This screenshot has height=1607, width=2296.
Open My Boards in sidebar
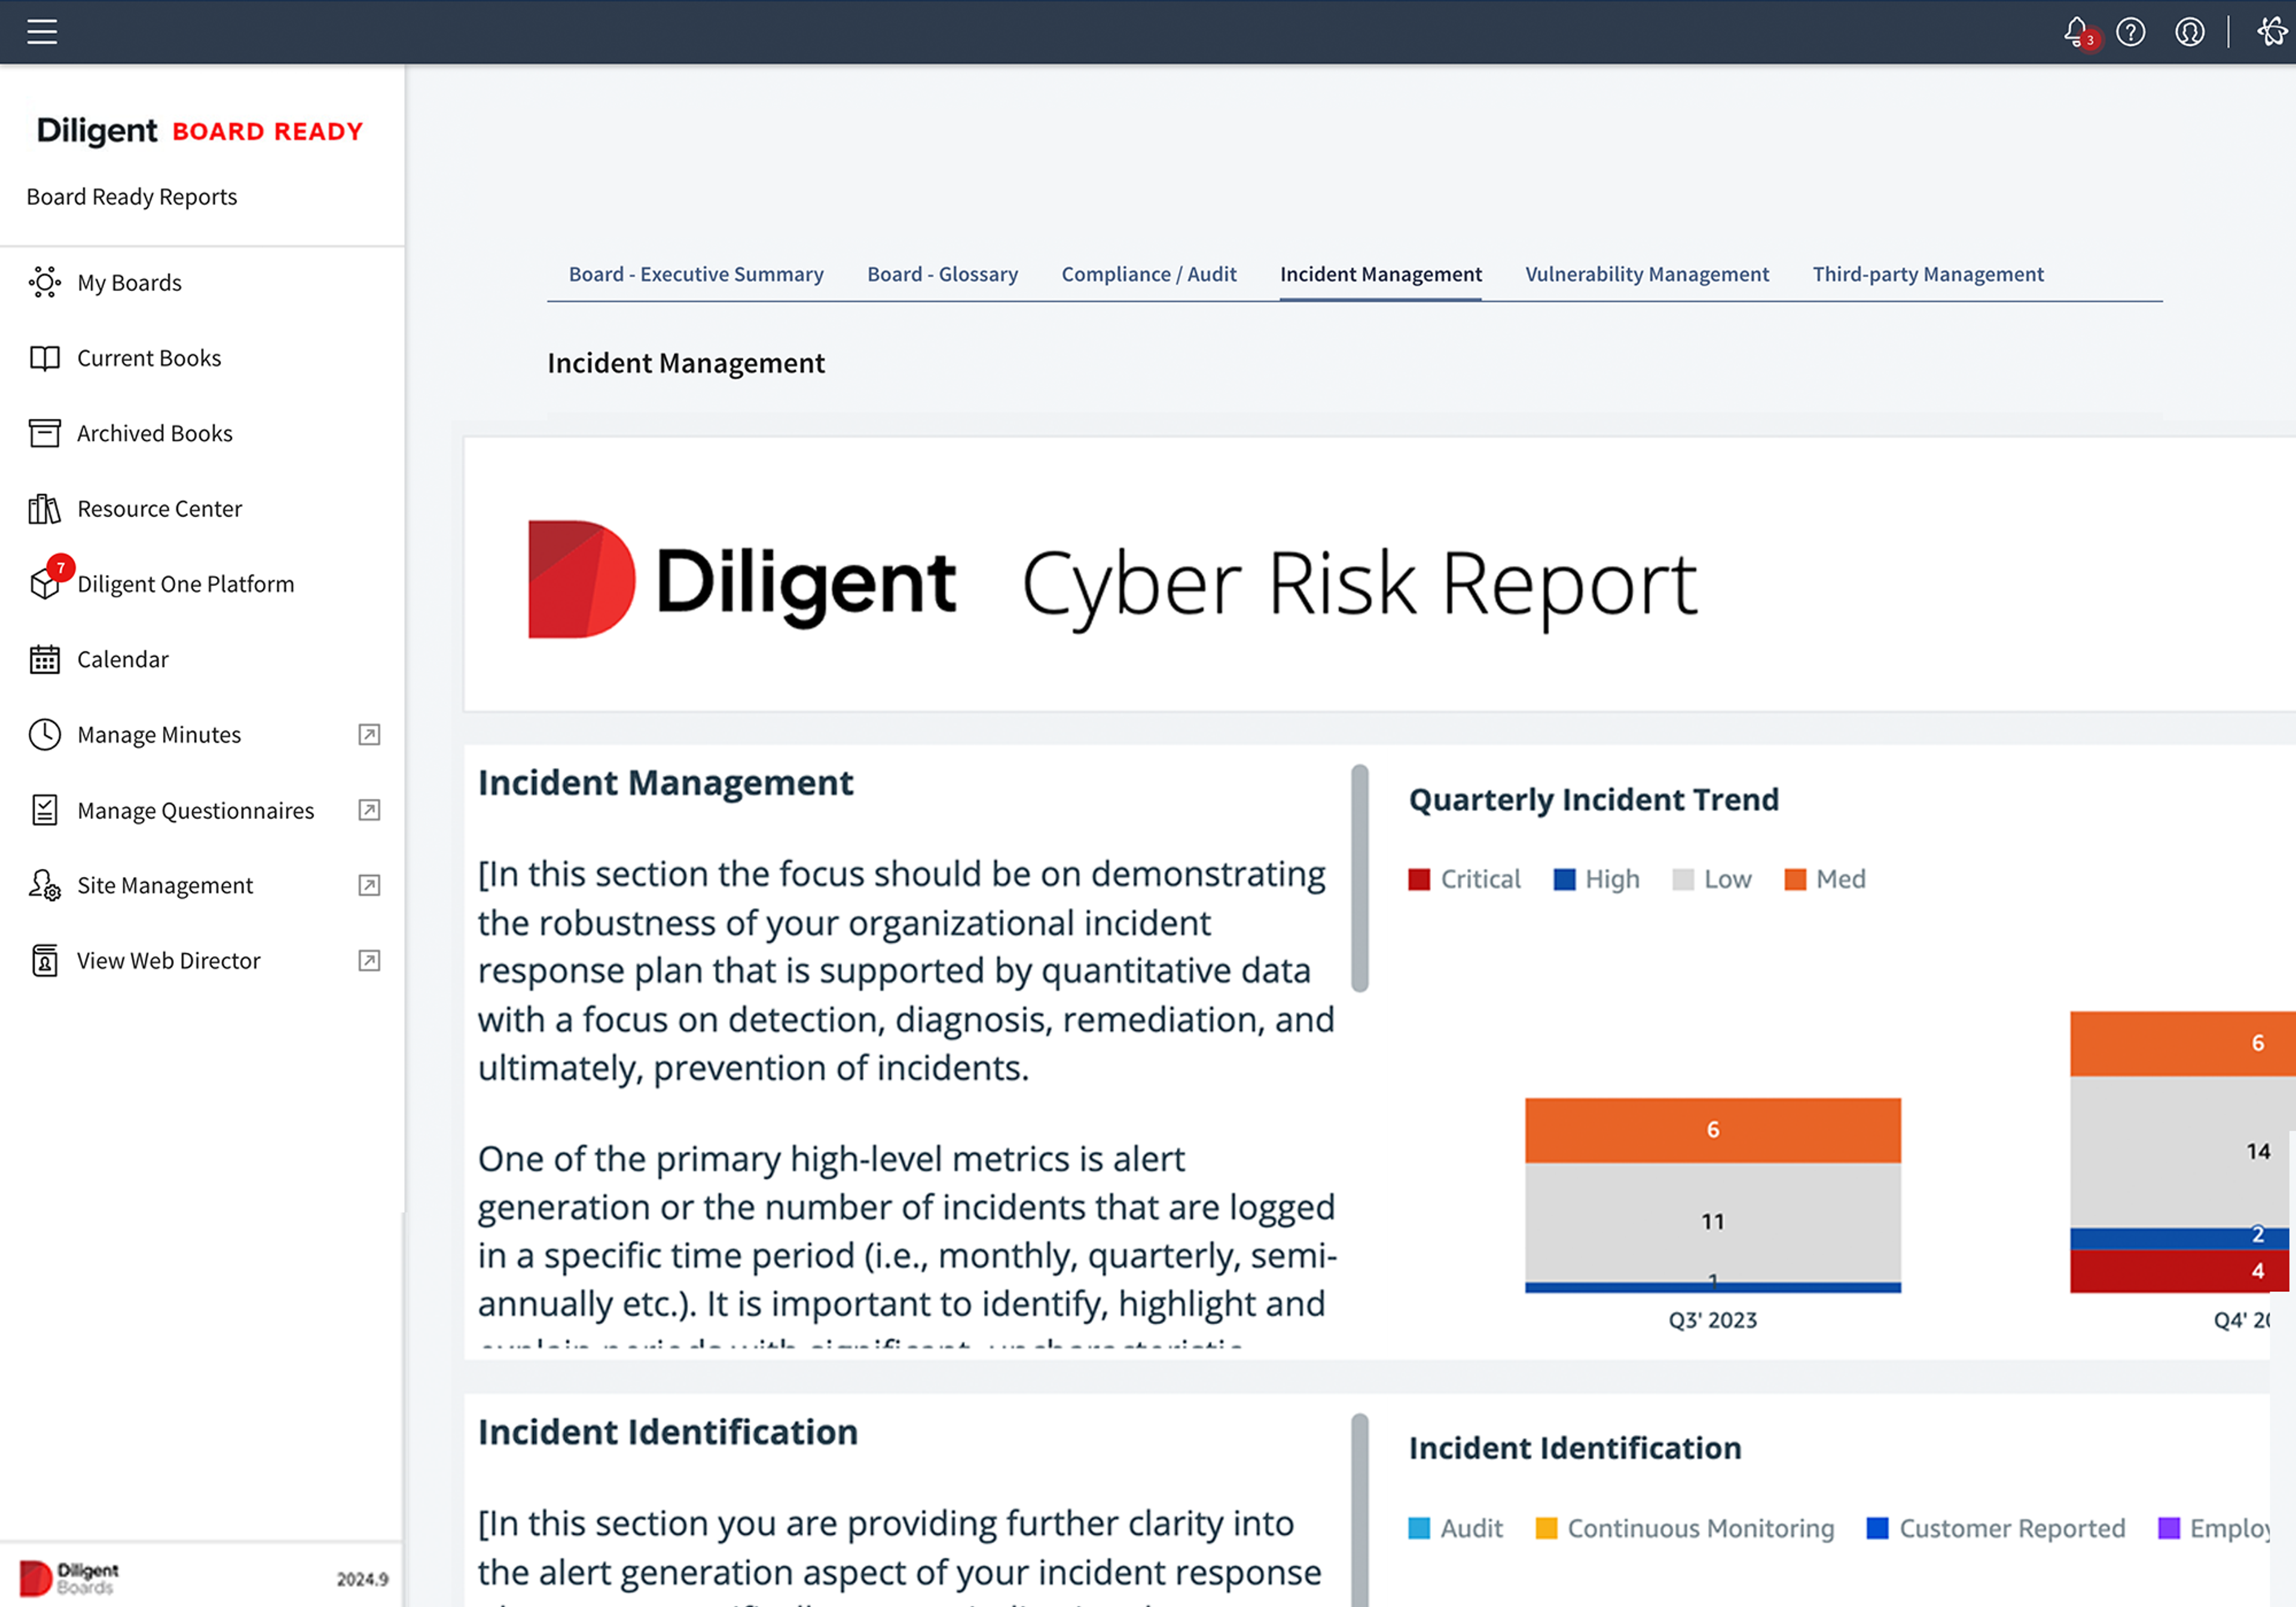click(129, 283)
